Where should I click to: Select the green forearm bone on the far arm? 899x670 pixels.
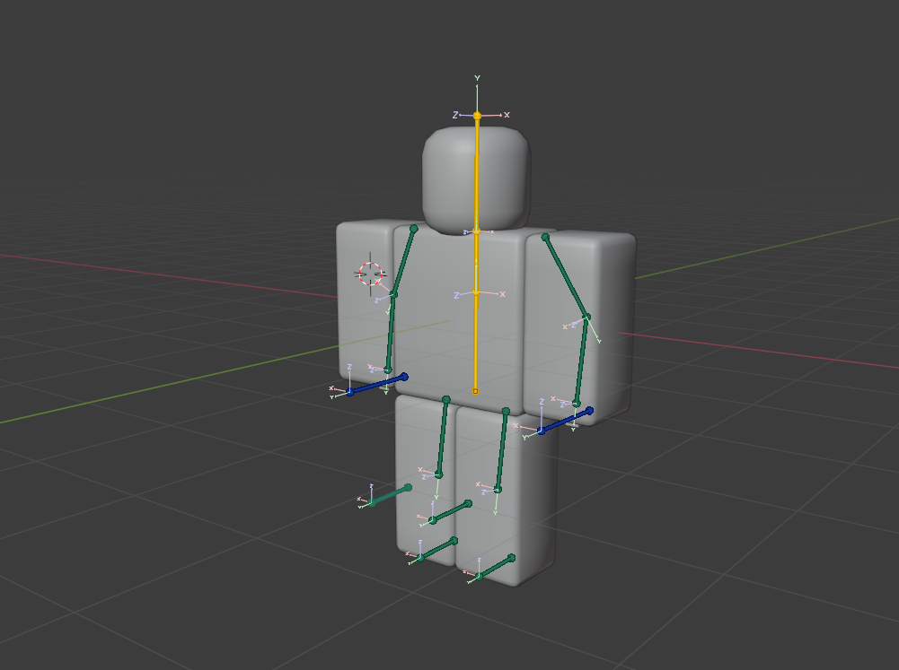pyautogui.click(x=581, y=361)
